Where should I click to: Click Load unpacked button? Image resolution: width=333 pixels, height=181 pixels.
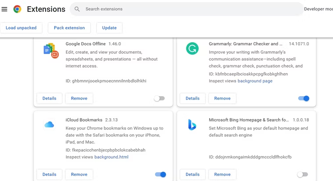(21, 28)
